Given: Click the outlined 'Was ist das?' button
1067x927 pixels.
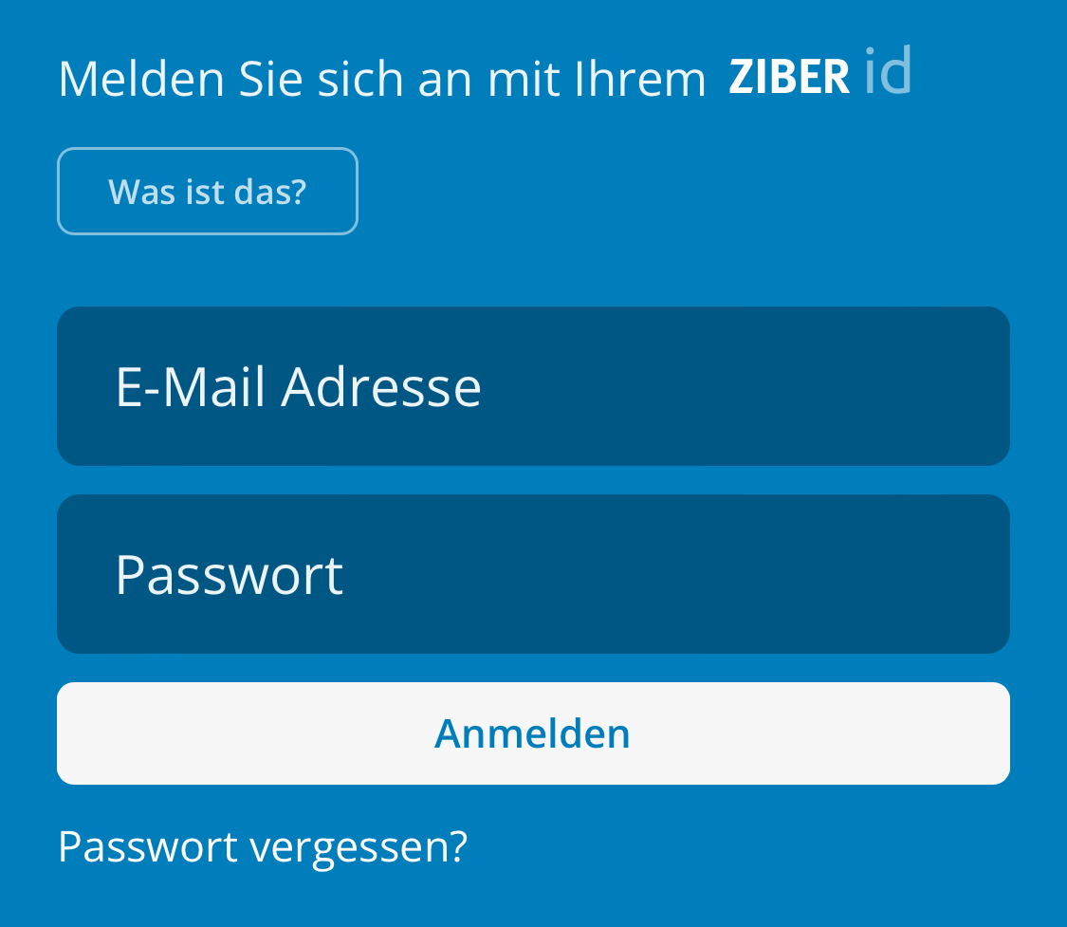Looking at the screenshot, I should click(x=208, y=192).
